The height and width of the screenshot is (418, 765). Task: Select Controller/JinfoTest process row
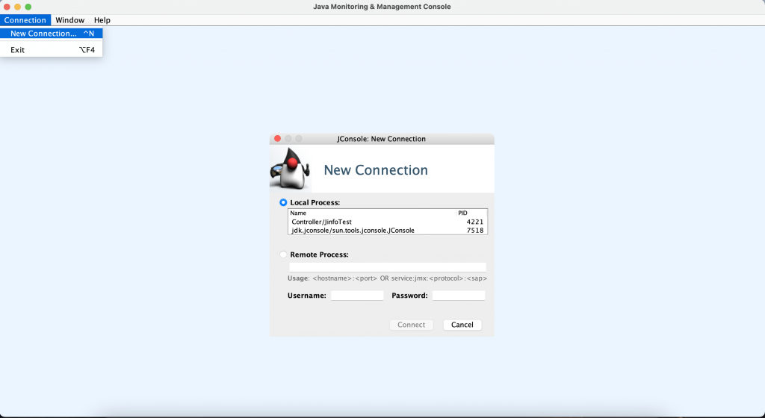388,222
